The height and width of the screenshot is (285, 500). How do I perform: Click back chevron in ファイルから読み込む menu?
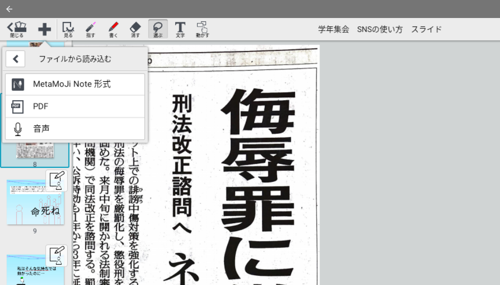pos(16,59)
